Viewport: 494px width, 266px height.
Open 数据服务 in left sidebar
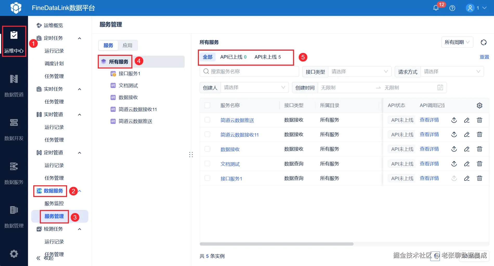point(14,173)
